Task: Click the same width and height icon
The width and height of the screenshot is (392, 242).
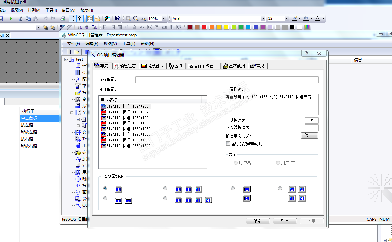Action: point(179,27)
